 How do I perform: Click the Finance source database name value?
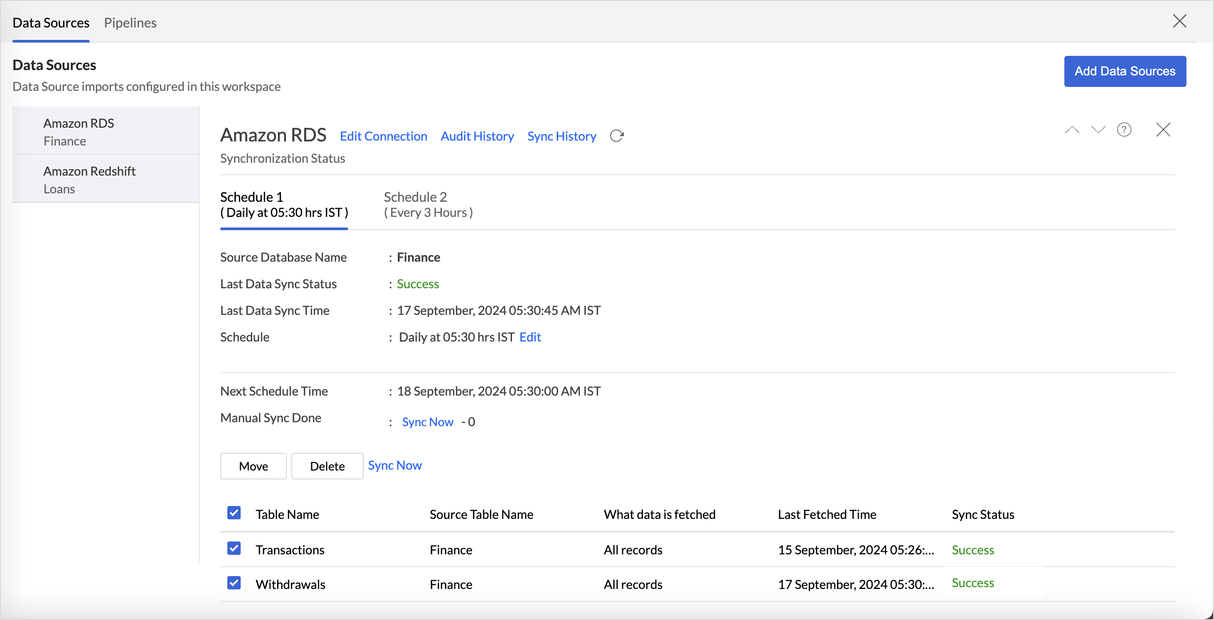pos(418,257)
